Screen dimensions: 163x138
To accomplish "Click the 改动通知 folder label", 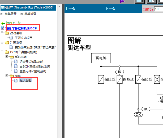I will [x=16, y=33].
